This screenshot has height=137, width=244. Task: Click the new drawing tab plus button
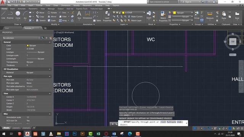(x=45, y=28)
